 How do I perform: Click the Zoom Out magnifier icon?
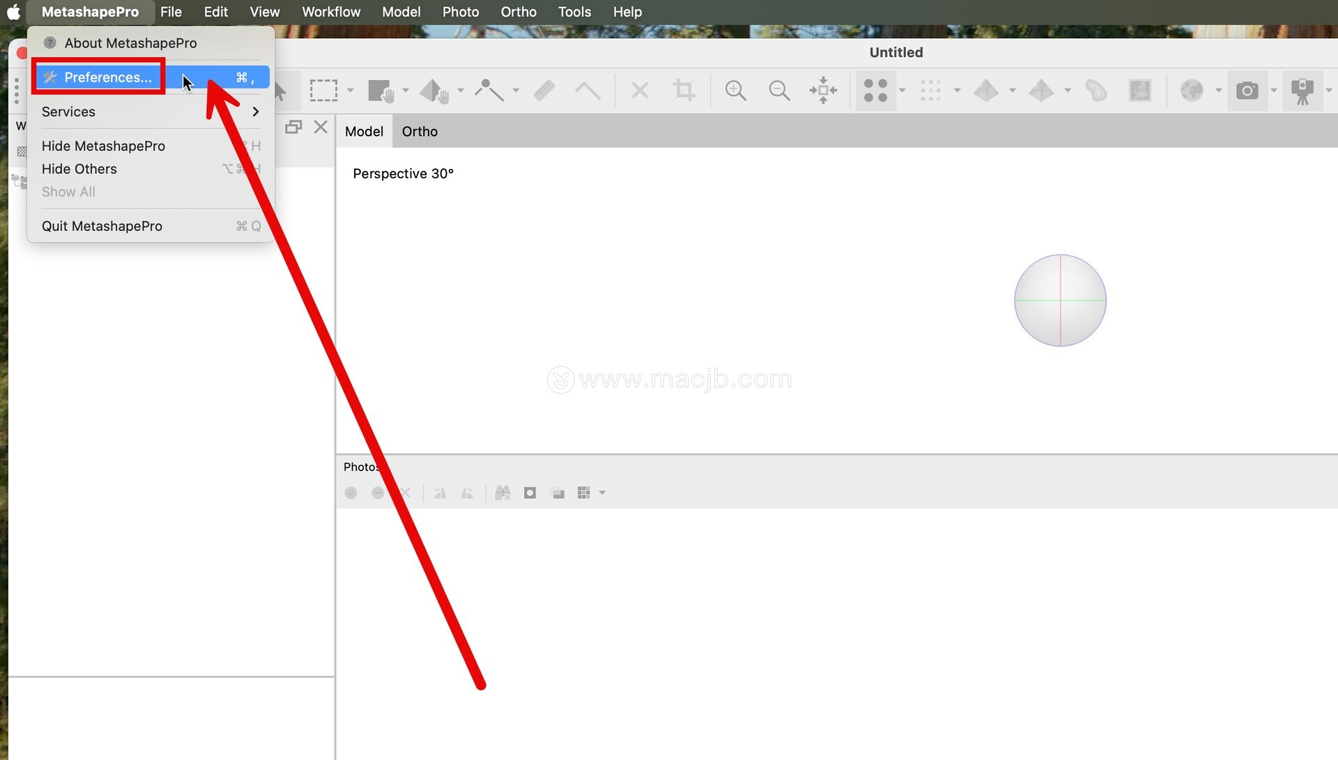click(778, 90)
